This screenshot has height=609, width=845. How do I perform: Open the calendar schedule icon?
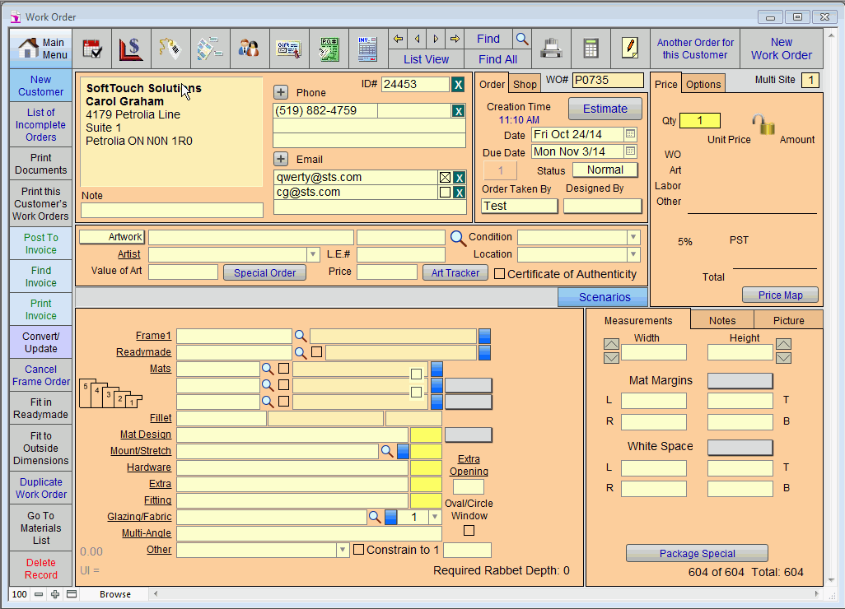click(92, 49)
